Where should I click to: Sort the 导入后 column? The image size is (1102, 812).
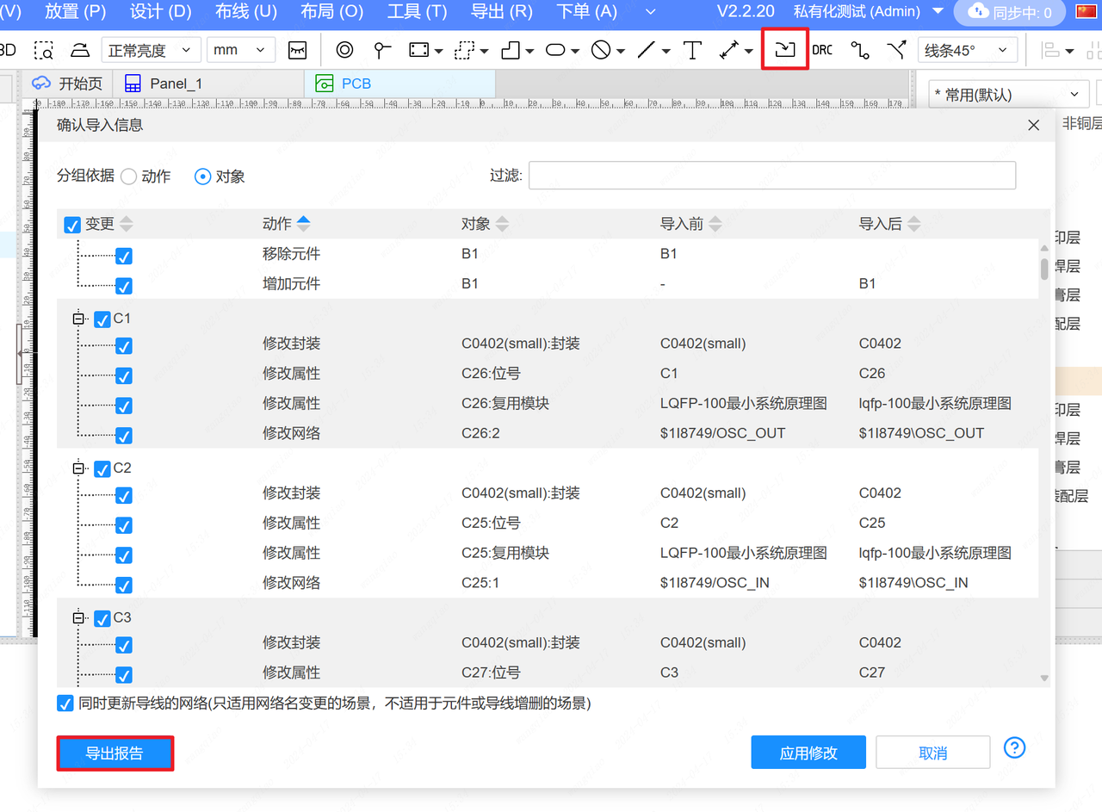tap(913, 224)
